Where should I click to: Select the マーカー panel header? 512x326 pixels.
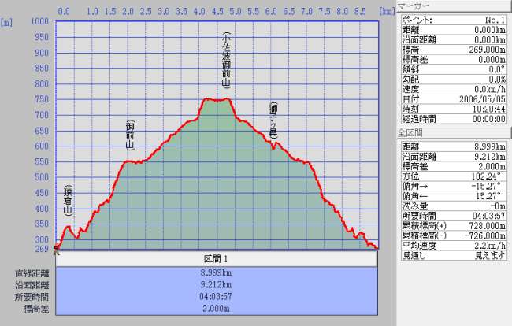tap(453, 6)
